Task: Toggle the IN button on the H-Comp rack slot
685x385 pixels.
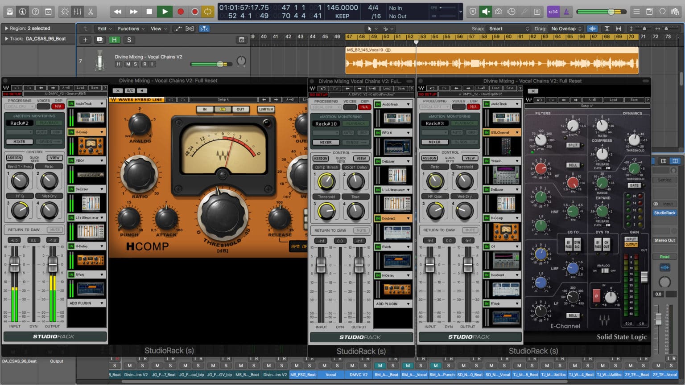Action: 70,132
